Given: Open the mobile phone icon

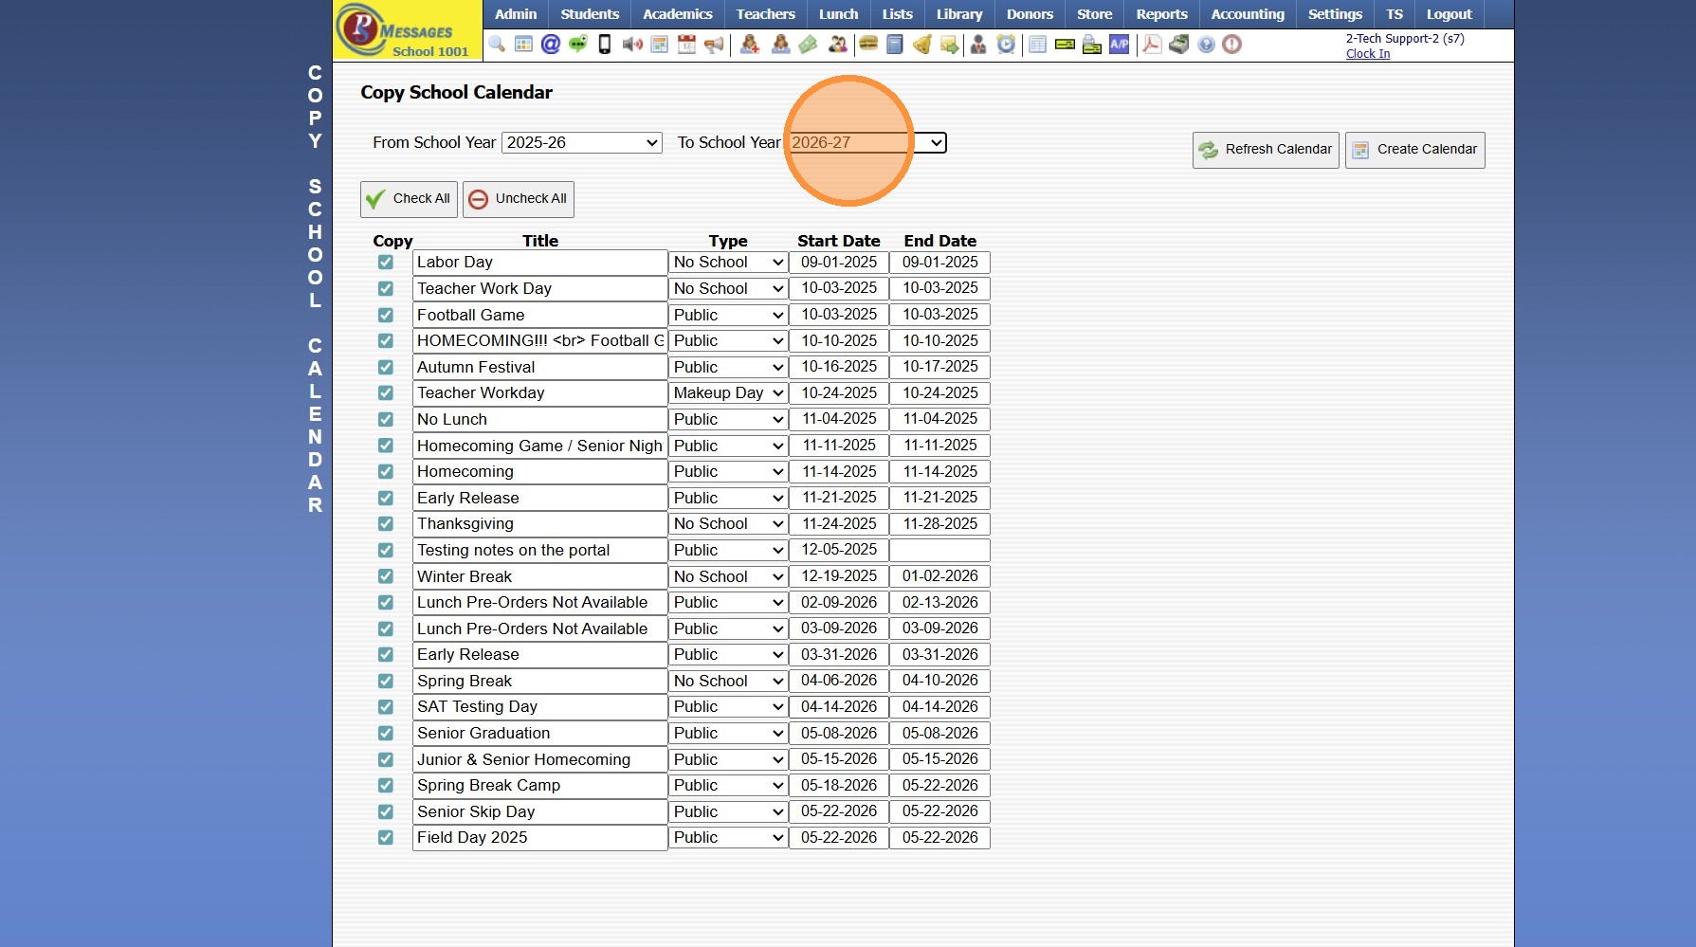Looking at the screenshot, I should pos(604,45).
